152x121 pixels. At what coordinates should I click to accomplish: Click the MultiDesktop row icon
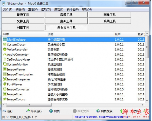pos(5,39)
